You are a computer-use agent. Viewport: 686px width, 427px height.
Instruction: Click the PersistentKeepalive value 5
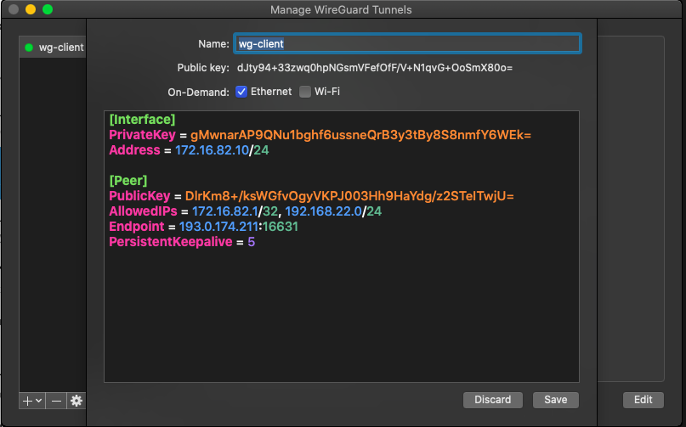(251, 242)
